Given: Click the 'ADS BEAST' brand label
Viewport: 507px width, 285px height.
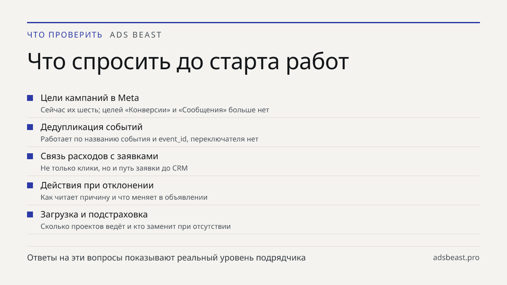Looking at the screenshot, I should (x=136, y=35).
